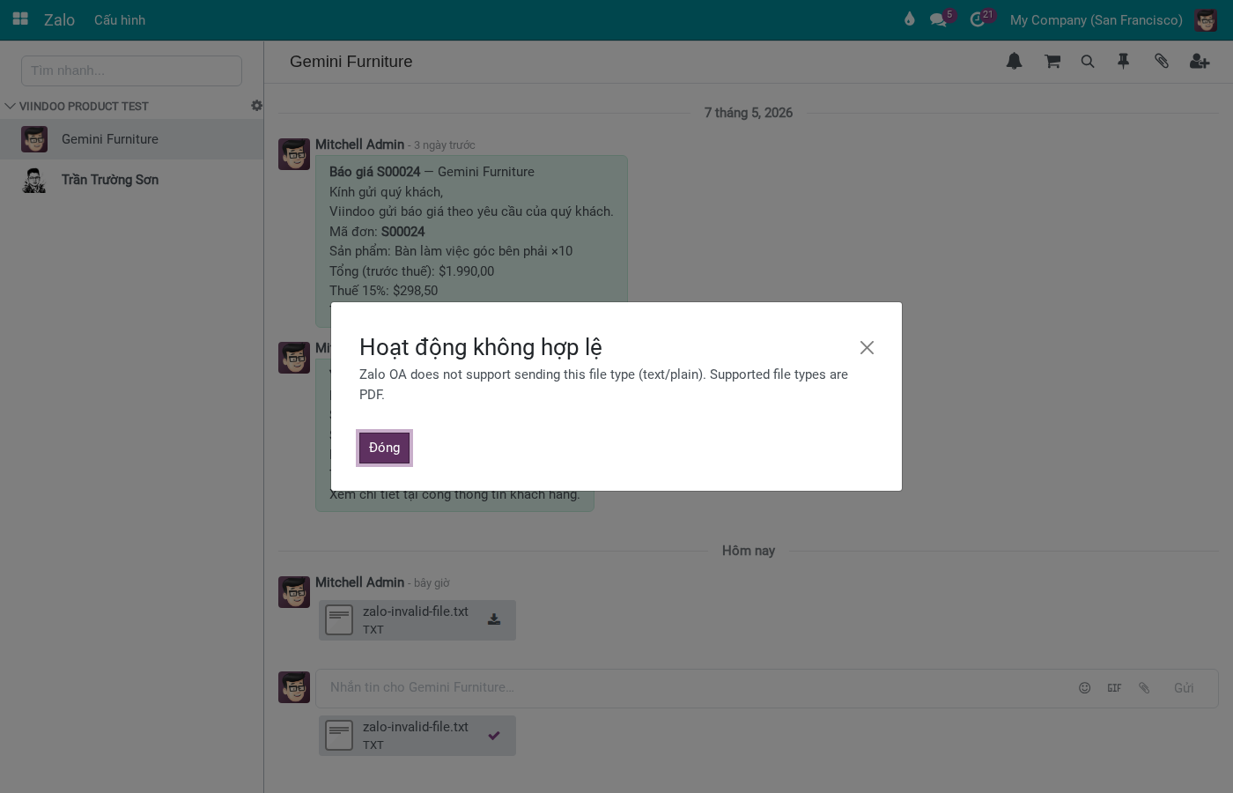Click the 'bây giờ' timestamp
This screenshot has width=1233, height=793.
tap(432, 583)
